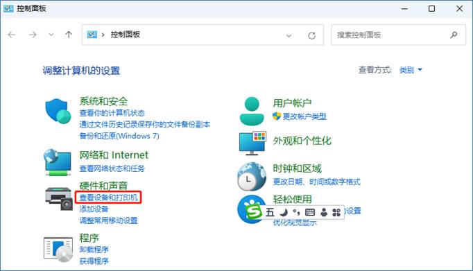Click the control panel icon in title bar
Screen dimensions: 473x271
click(x=8, y=8)
